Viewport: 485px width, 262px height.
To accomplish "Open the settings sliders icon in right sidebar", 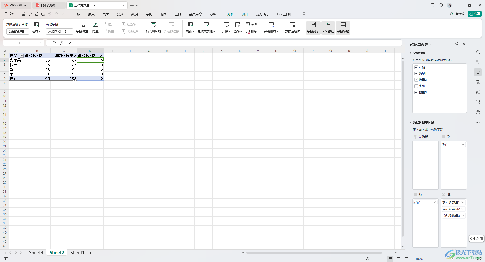I will (478, 62).
